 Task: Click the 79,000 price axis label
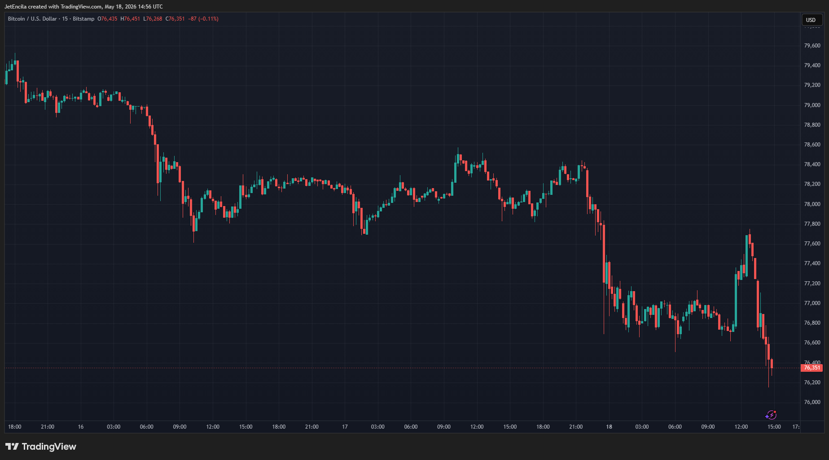pos(812,105)
